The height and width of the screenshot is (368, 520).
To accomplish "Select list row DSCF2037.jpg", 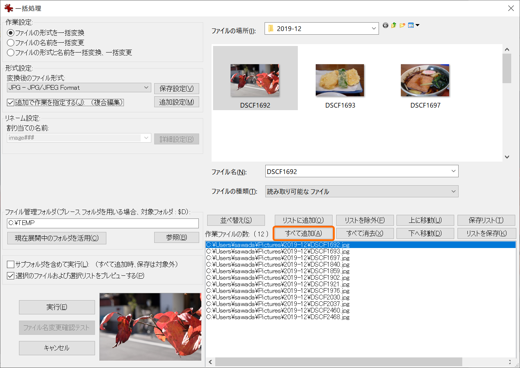I will [361, 304].
